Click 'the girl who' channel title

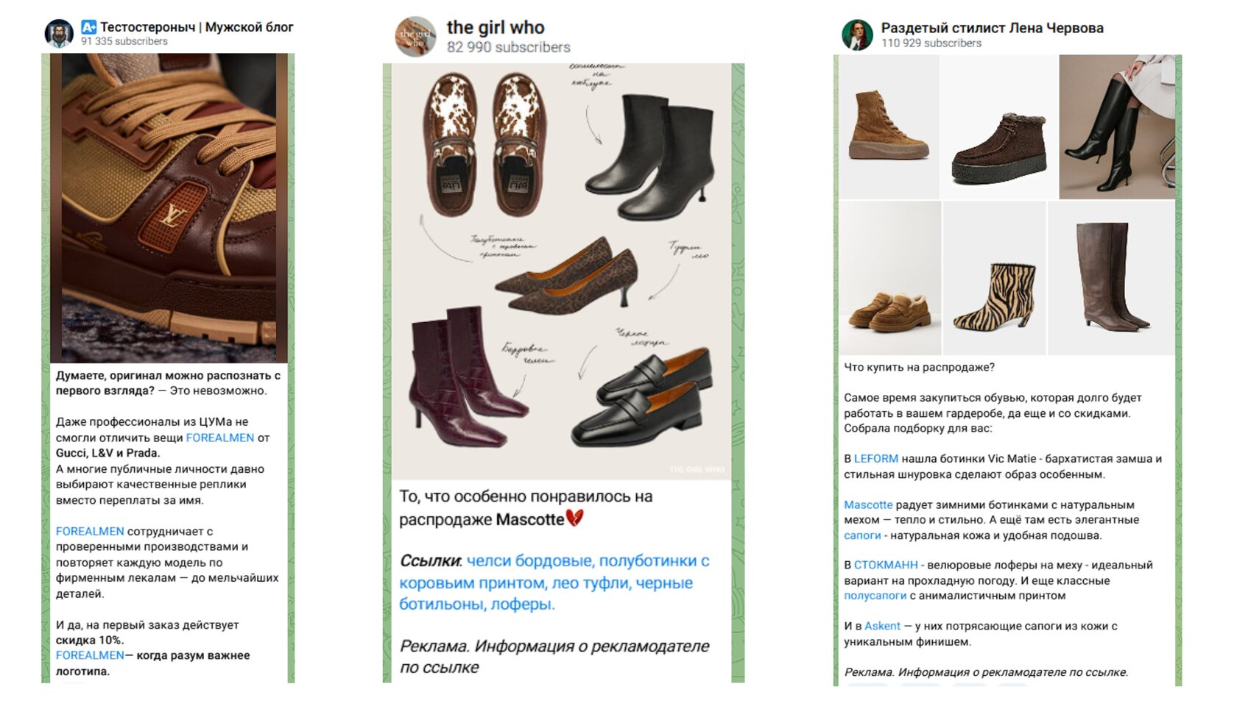point(496,28)
